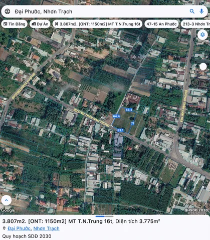The height and width of the screenshot is (240, 210).
Task: Click the white circular locate button
Action: pyautogui.click(x=203, y=66)
